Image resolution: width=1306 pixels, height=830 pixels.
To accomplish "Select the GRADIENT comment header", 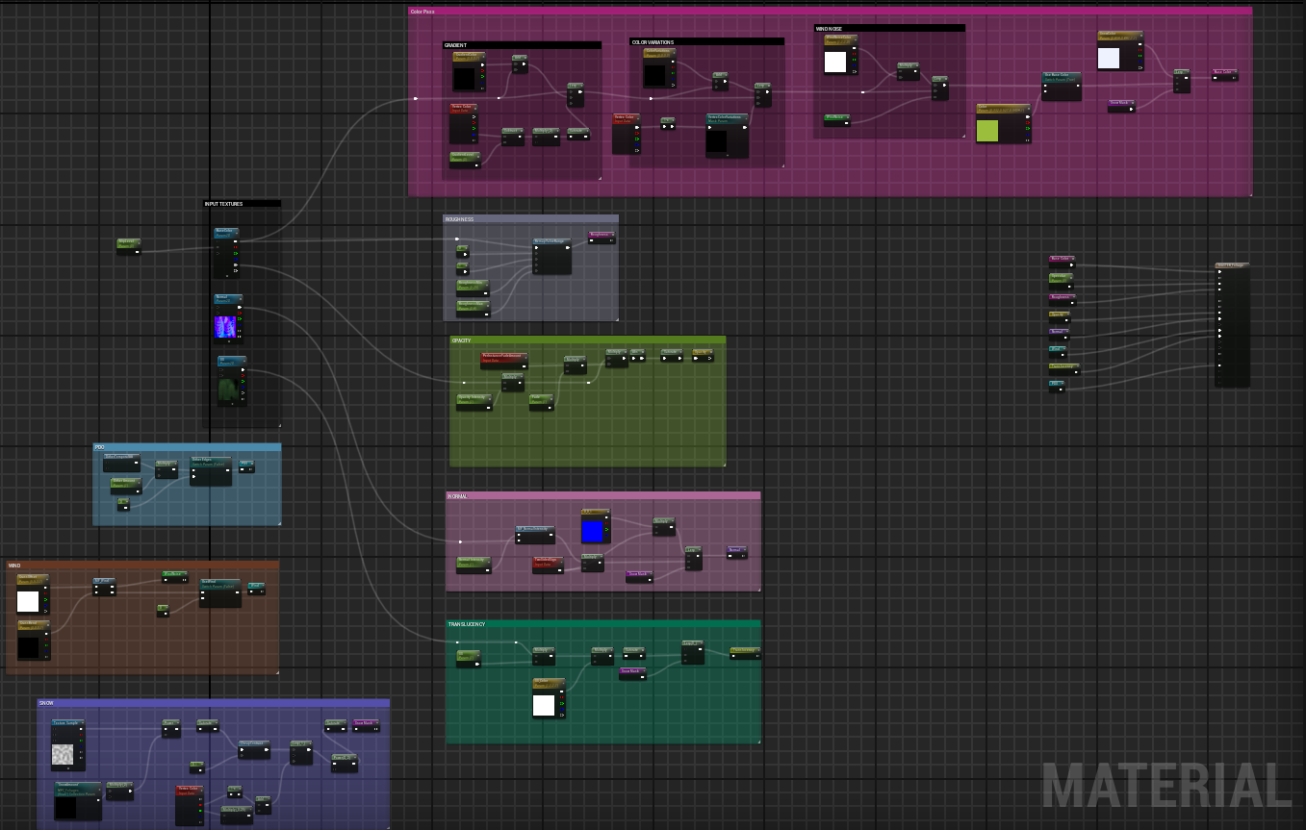I will point(522,45).
